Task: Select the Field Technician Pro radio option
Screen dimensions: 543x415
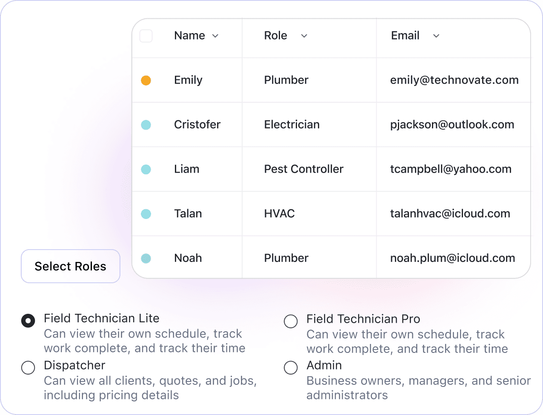Action: (x=291, y=321)
